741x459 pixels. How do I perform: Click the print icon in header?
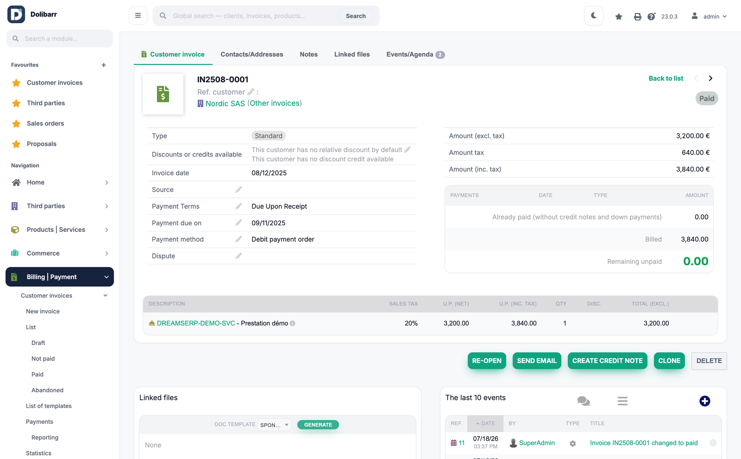pyautogui.click(x=637, y=16)
